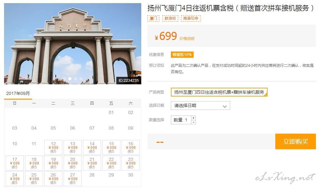Select calendar date 23 priced ¥699
The image size is (319, 188).
point(131,163)
